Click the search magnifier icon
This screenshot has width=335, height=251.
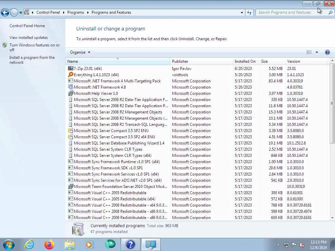point(330,12)
